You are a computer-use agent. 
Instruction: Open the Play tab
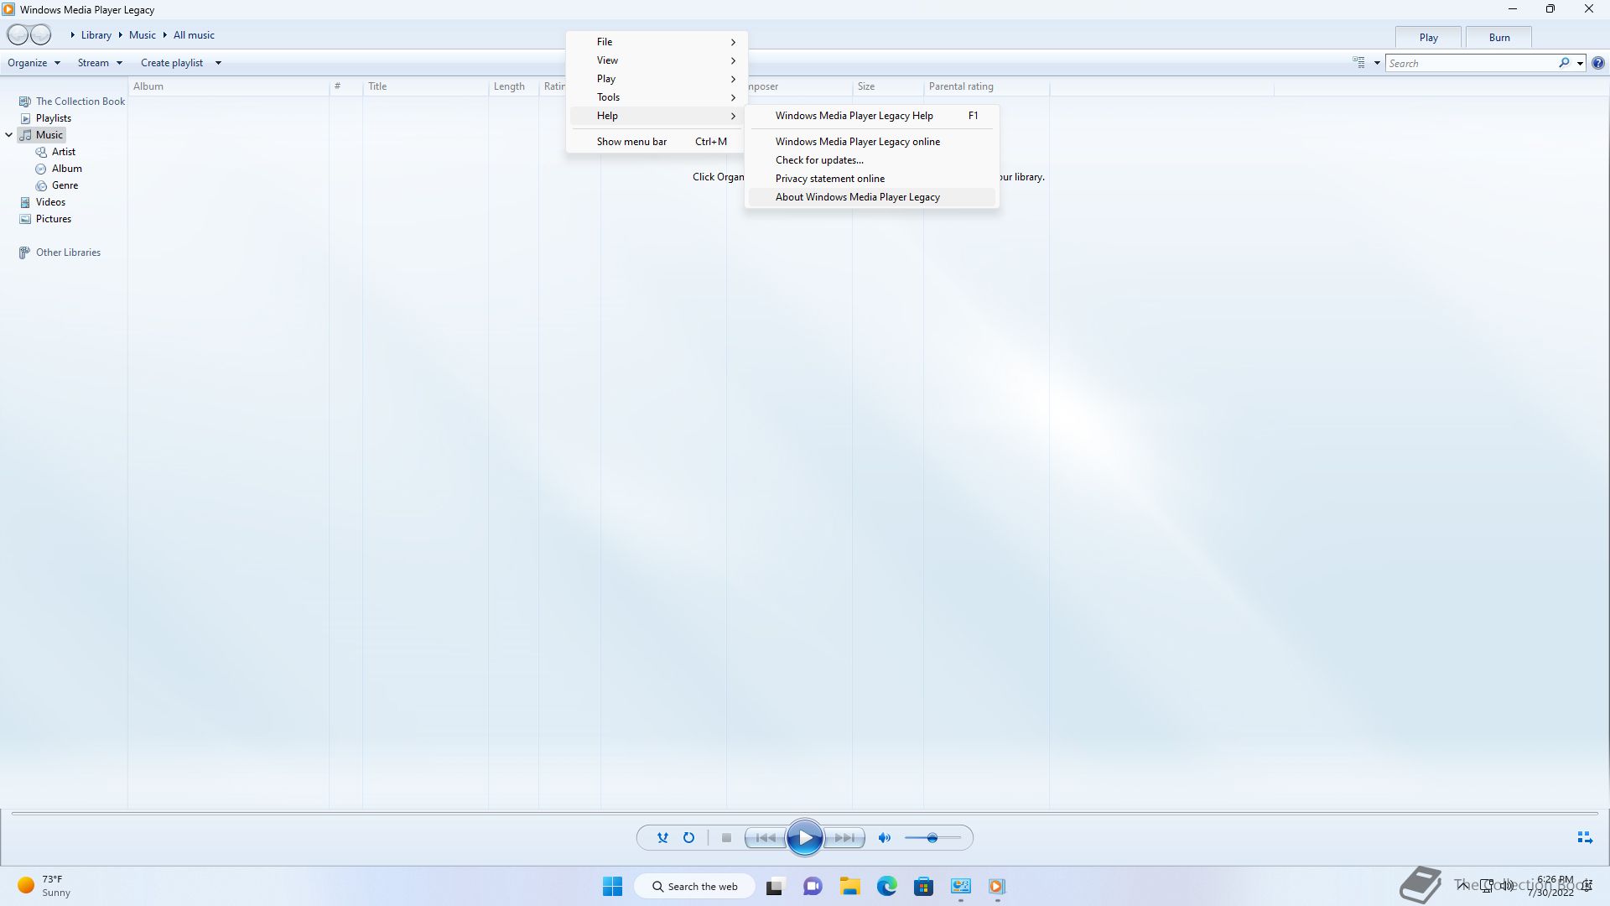(x=1429, y=38)
